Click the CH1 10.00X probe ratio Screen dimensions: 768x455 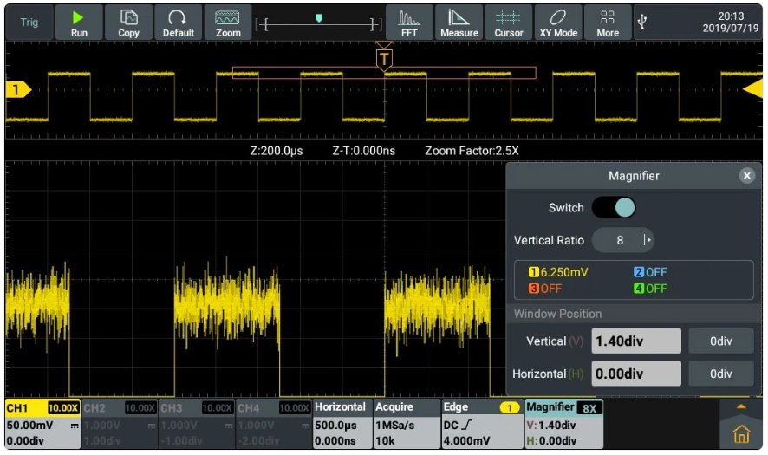(x=63, y=408)
